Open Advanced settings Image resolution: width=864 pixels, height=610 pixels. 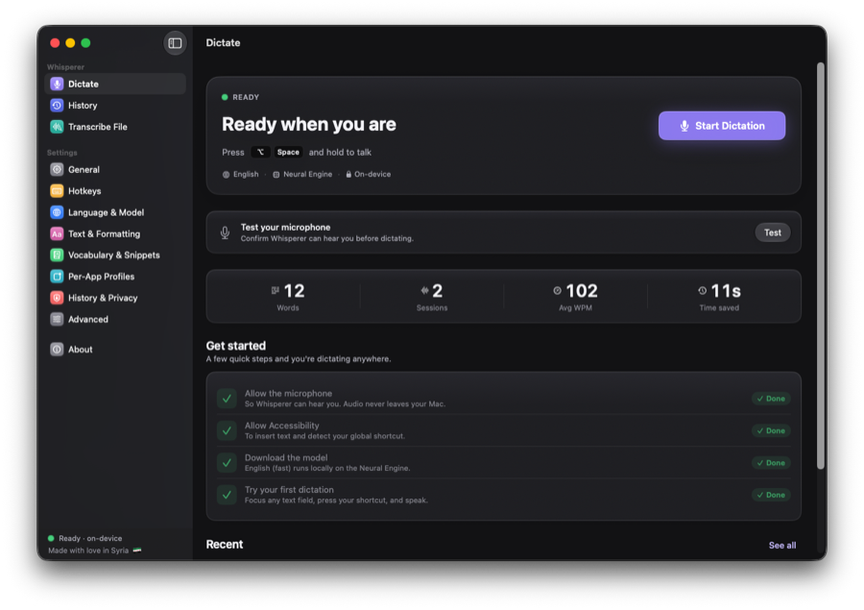coord(115,319)
